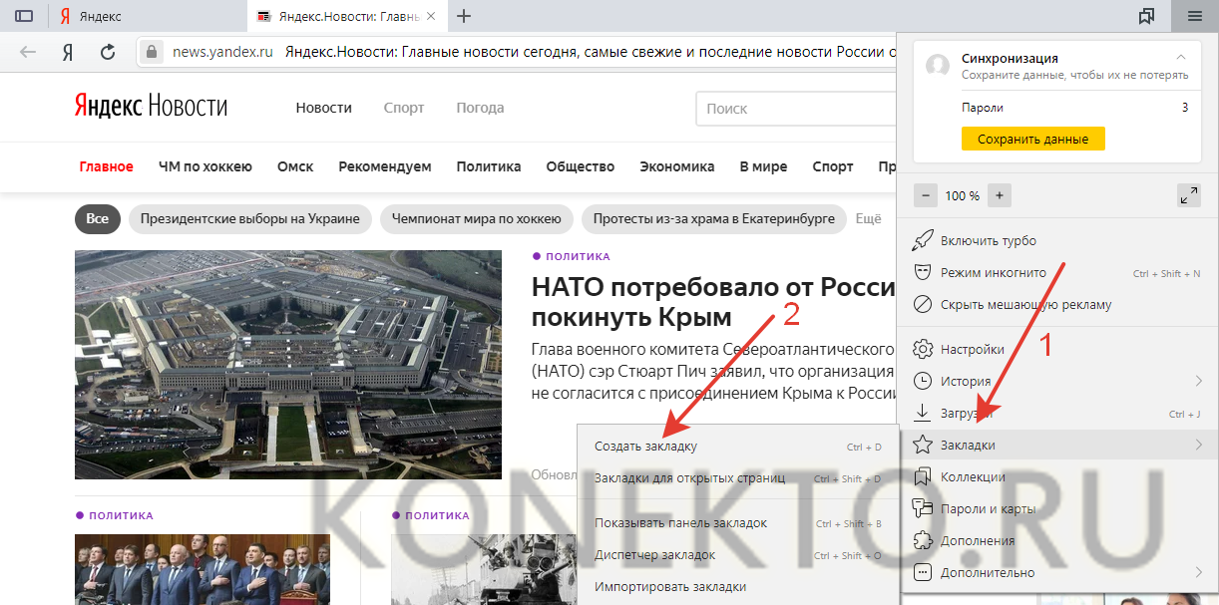Click the sidebar panel toggle icon

24,16
